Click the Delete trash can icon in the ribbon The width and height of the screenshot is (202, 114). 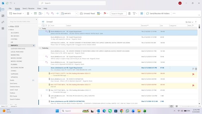28,13
